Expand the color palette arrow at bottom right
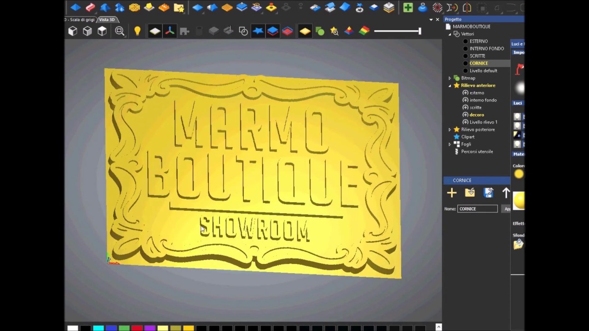This screenshot has height=331, width=589. point(439,327)
